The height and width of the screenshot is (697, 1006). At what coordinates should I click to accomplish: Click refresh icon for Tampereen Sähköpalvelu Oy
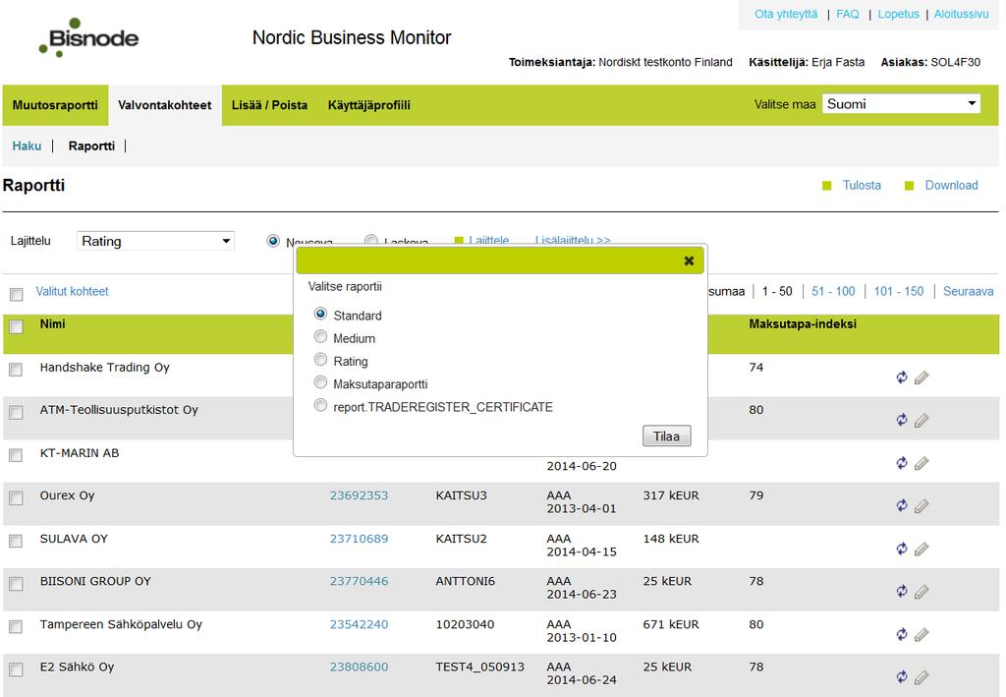tap(902, 634)
